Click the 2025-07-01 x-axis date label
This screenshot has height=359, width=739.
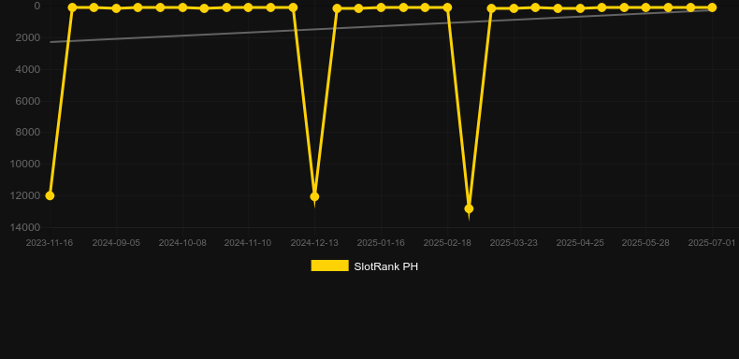tap(712, 243)
